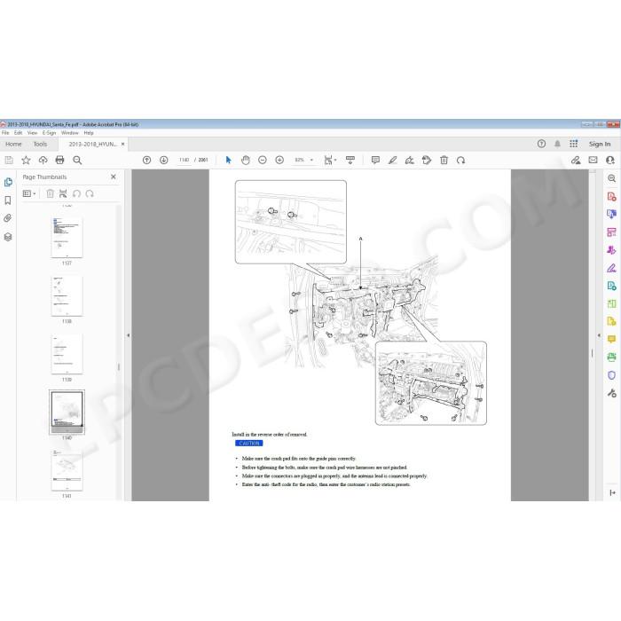Open the Attachments paperclip panel
621x621 pixels.
pos(8,218)
